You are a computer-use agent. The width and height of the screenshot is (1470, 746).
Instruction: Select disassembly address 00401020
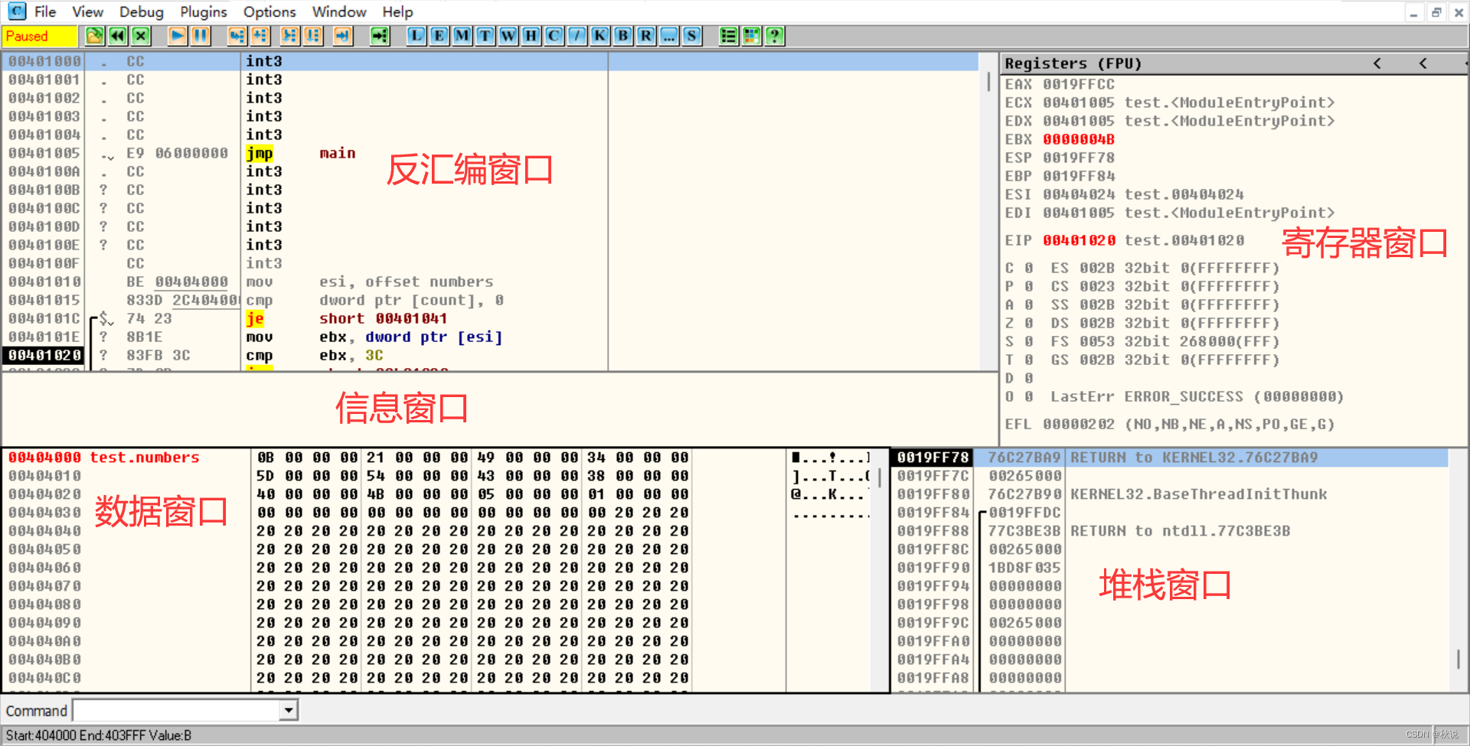(x=44, y=355)
